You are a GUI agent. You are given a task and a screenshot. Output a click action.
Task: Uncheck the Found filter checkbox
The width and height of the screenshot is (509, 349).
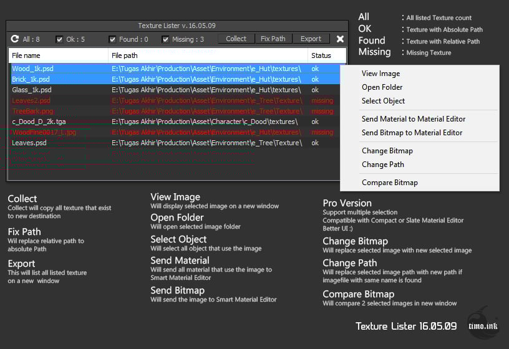pyautogui.click(x=112, y=39)
